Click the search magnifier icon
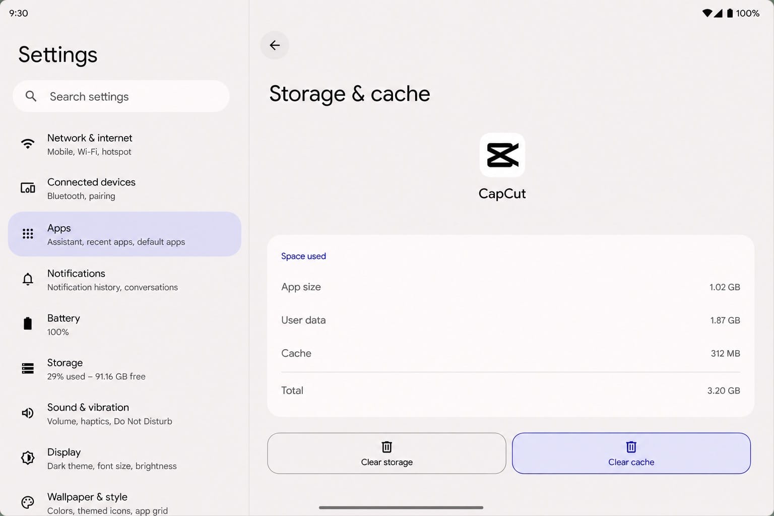This screenshot has height=516, width=774. pos(31,96)
